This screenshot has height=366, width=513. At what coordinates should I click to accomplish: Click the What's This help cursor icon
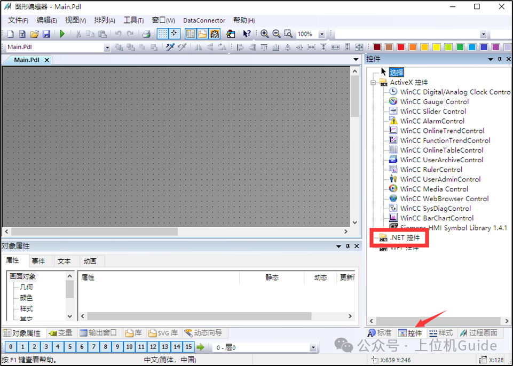[x=247, y=34]
